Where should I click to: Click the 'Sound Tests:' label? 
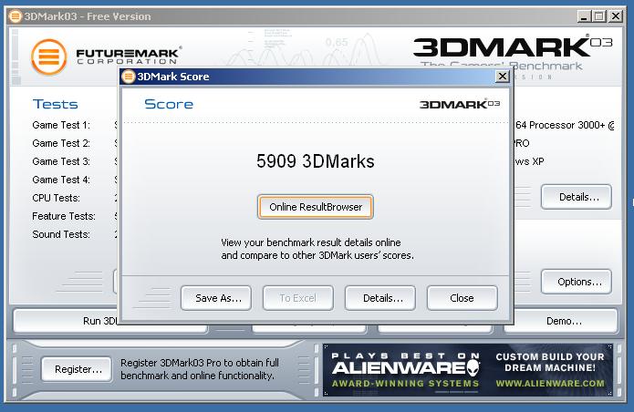tap(61, 234)
